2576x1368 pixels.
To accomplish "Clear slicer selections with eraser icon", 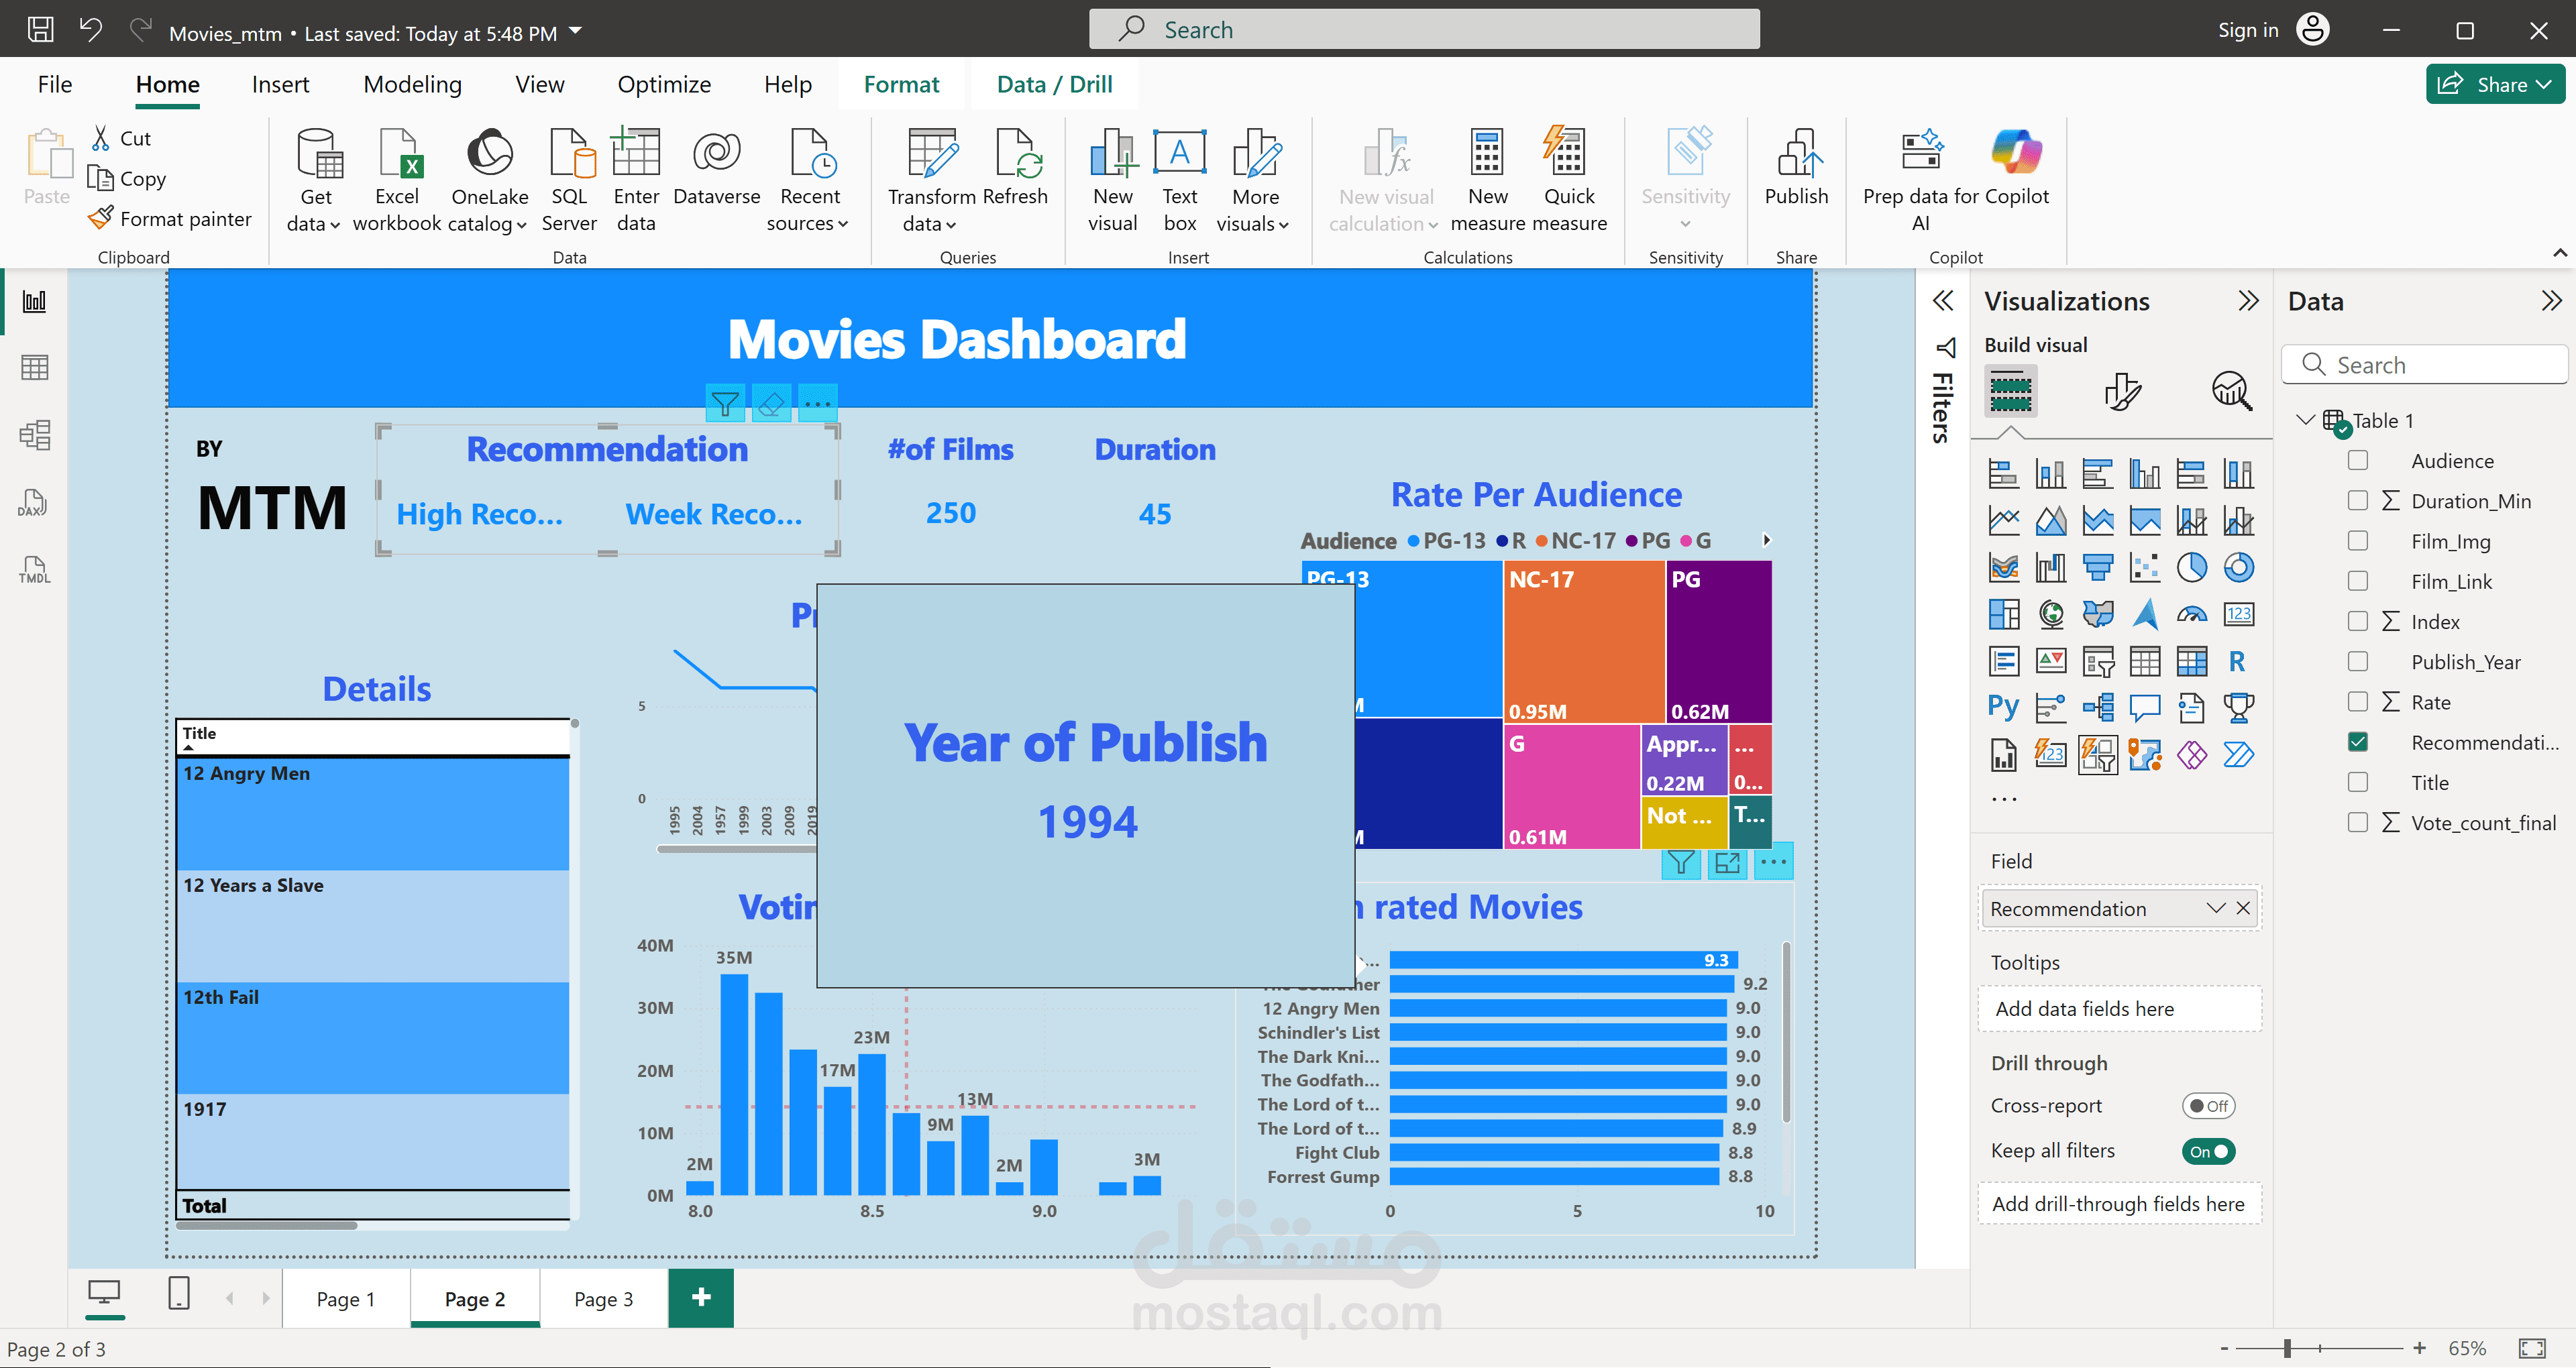I will point(771,404).
